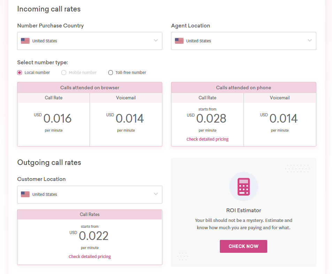Click the CHECK NOW button
The height and width of the screenshot is (274, 332).
[244, 246]
